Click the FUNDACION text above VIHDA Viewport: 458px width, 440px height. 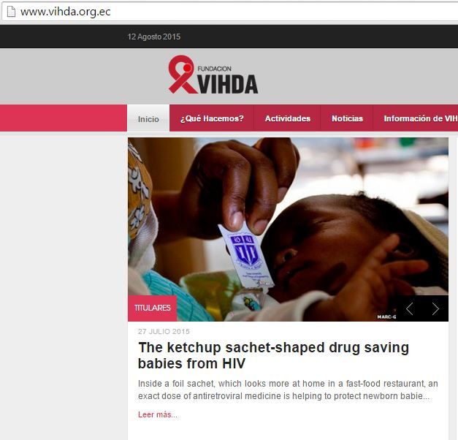pyautogui.click(x=215, y=69)
